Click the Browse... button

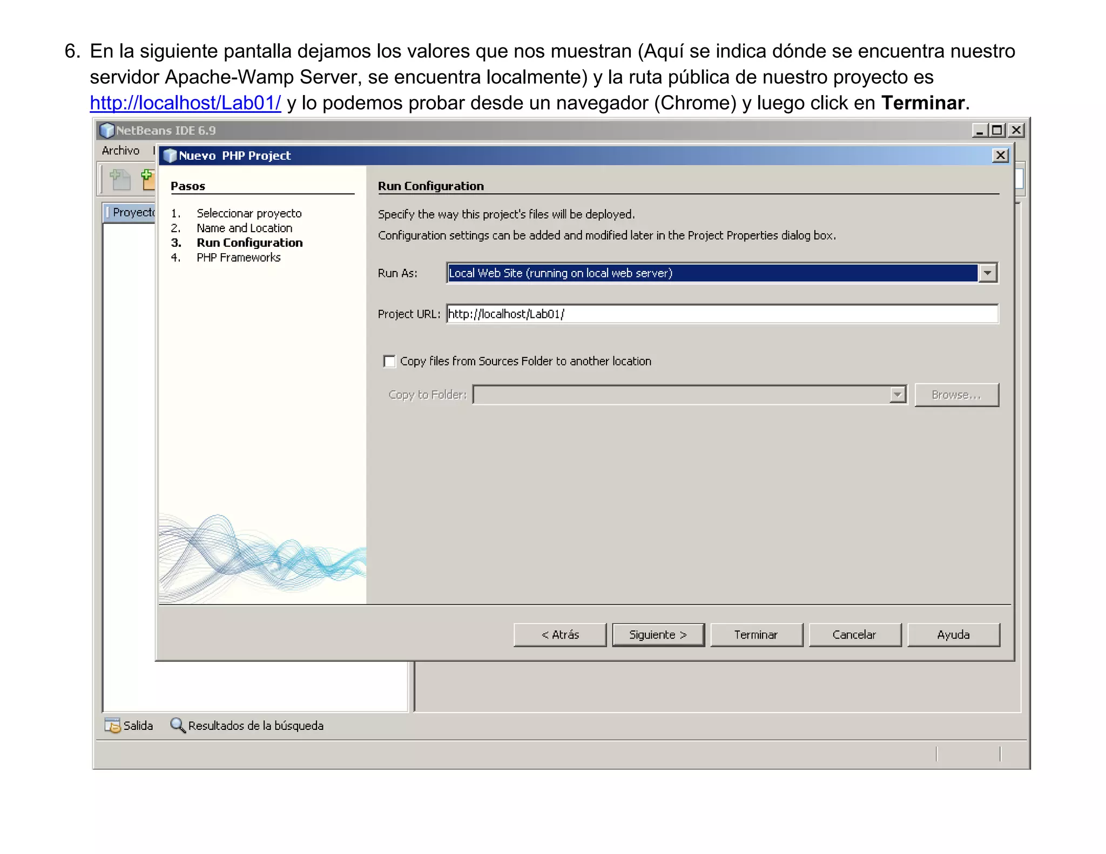point(956,395)
